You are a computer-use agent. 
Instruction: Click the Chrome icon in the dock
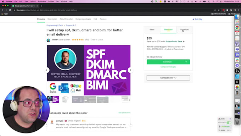click(x=237, y=28)
